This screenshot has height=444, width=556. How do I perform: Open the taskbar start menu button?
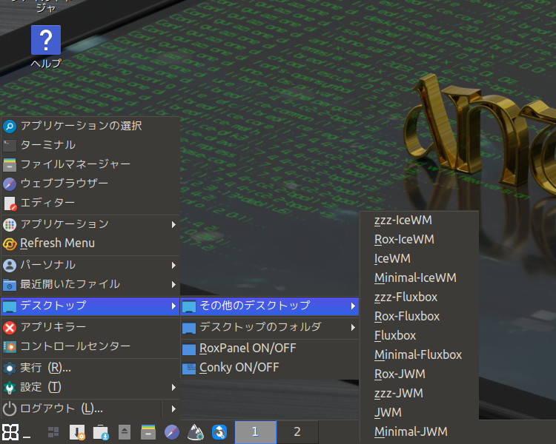pyautogui.click(x=10, y=432)
